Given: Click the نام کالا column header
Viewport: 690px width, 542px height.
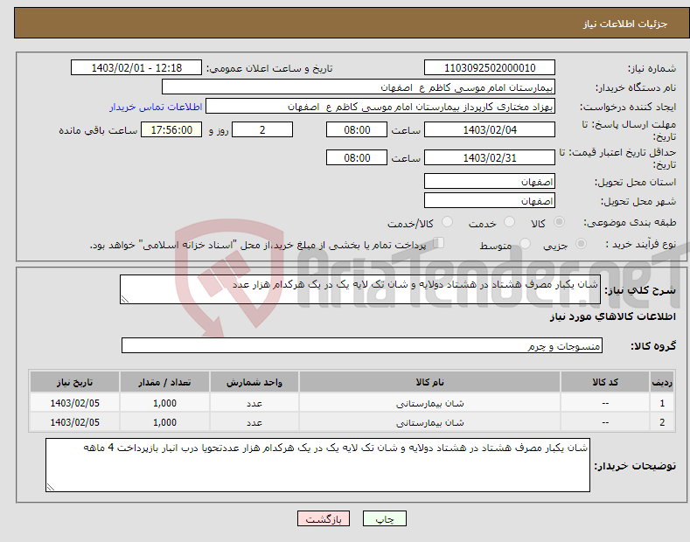Looking at the screenshot, I should [429, 382].
